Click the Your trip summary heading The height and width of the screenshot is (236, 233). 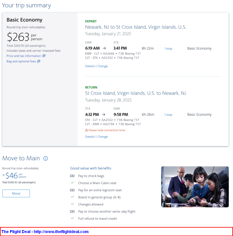click(26, 6)
